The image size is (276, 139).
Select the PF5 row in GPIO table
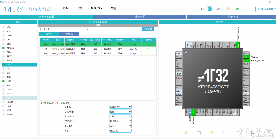click(98, 49)
